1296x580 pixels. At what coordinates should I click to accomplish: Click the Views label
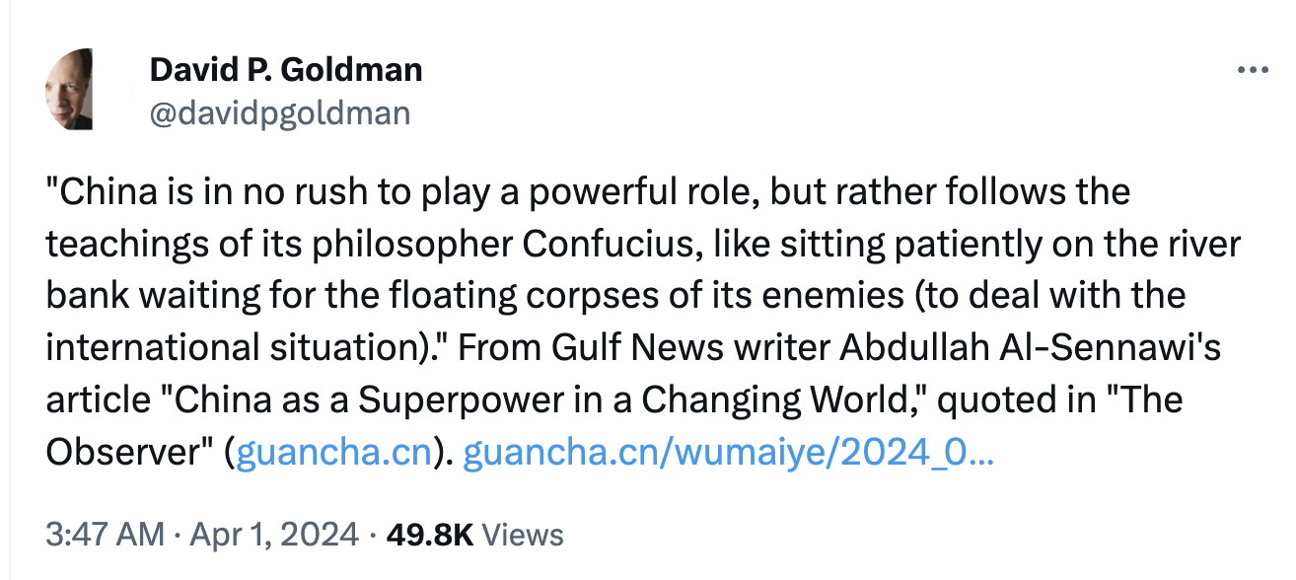click(x=525, y=535)
